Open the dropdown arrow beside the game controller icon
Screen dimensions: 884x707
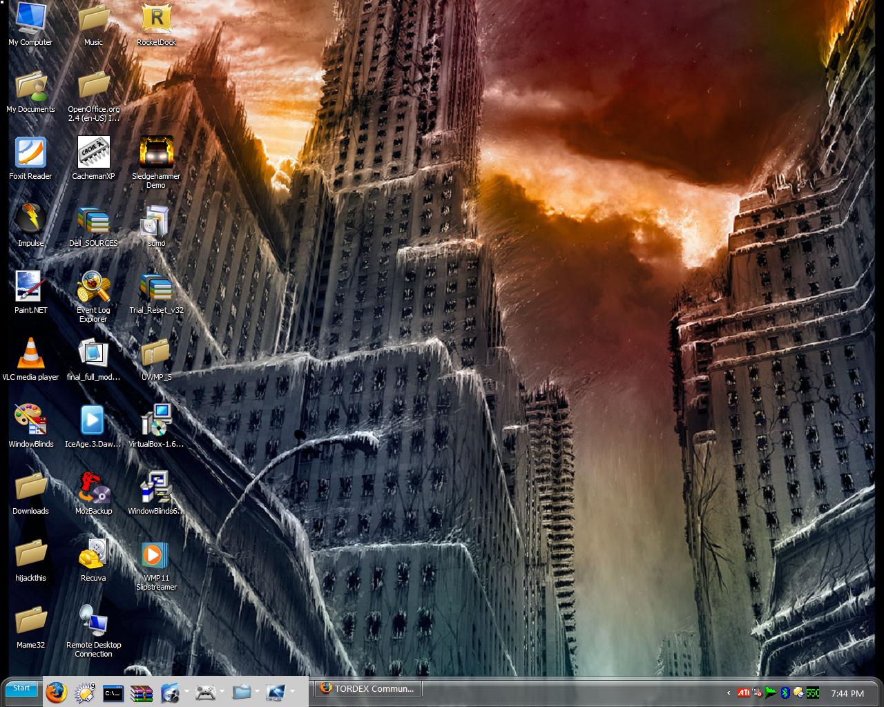pyautogui.click(x=222, y=691)
